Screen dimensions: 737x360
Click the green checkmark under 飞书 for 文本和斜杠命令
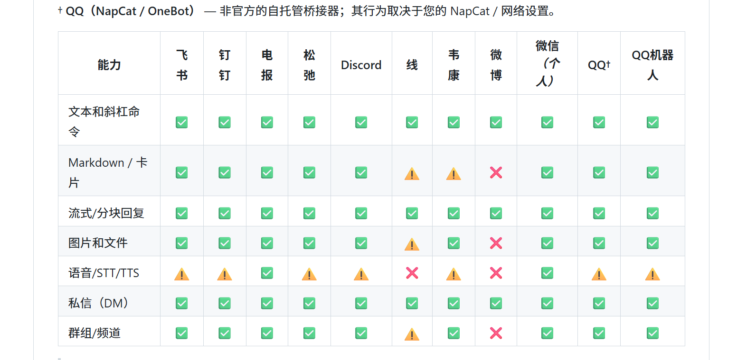click(182, 122)
